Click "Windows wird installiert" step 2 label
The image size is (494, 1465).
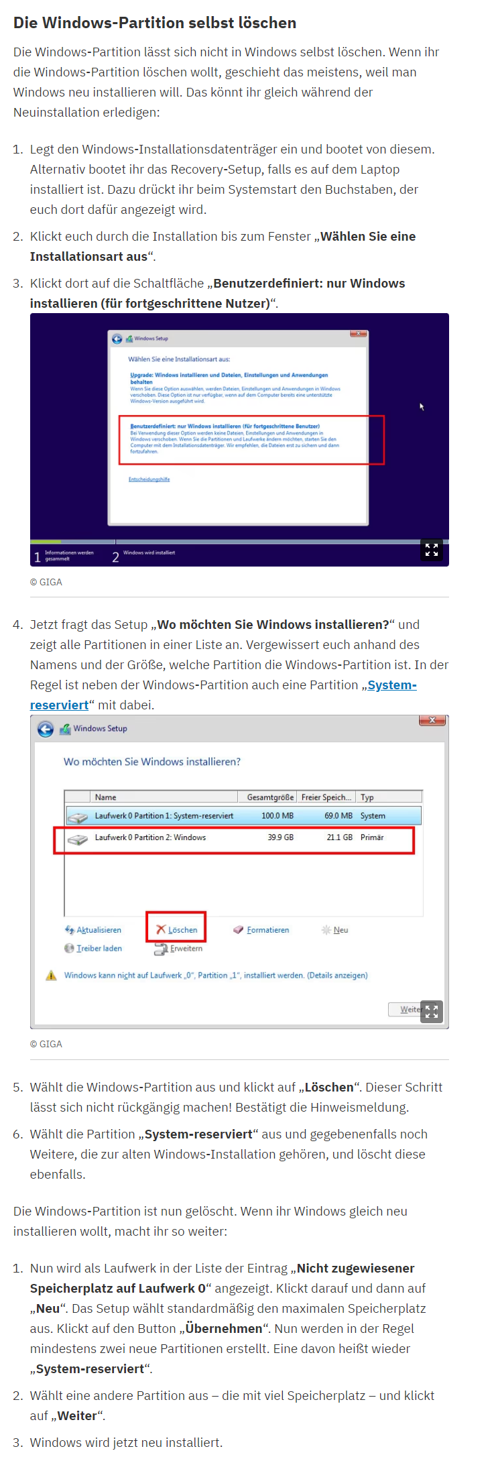coord(149,552)
